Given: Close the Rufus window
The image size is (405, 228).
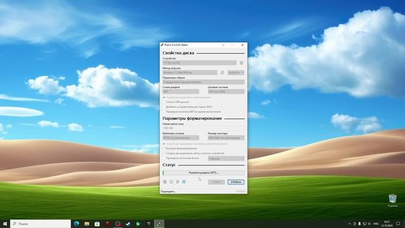Looking at the screenshot, I should pos(242,45).
